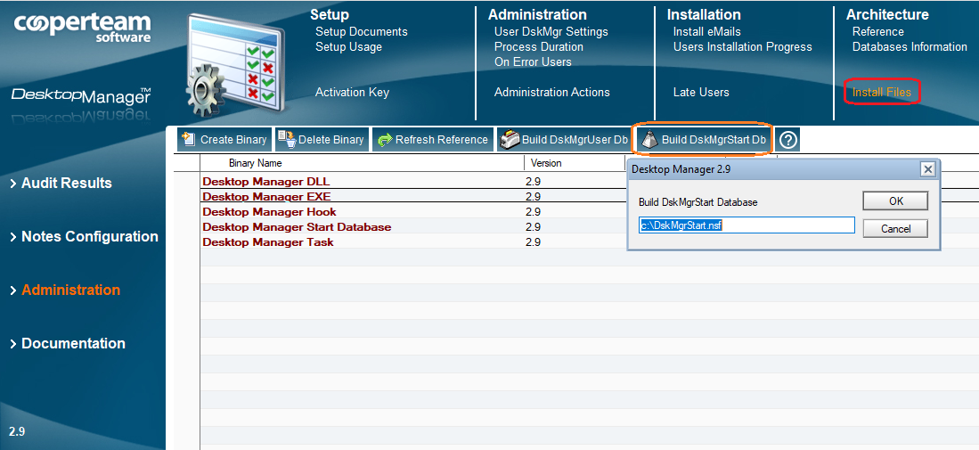This screenshot has height=450, width=979.
Task: Open Setup Usage
Action: pos(348,47)
